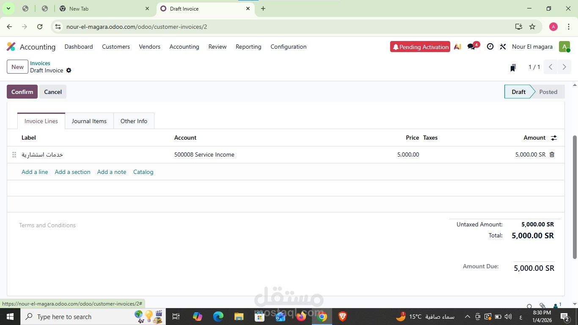Open the optional columns toggle near Amount
This screenshot has width=578, height=325.
click(553, 138)
